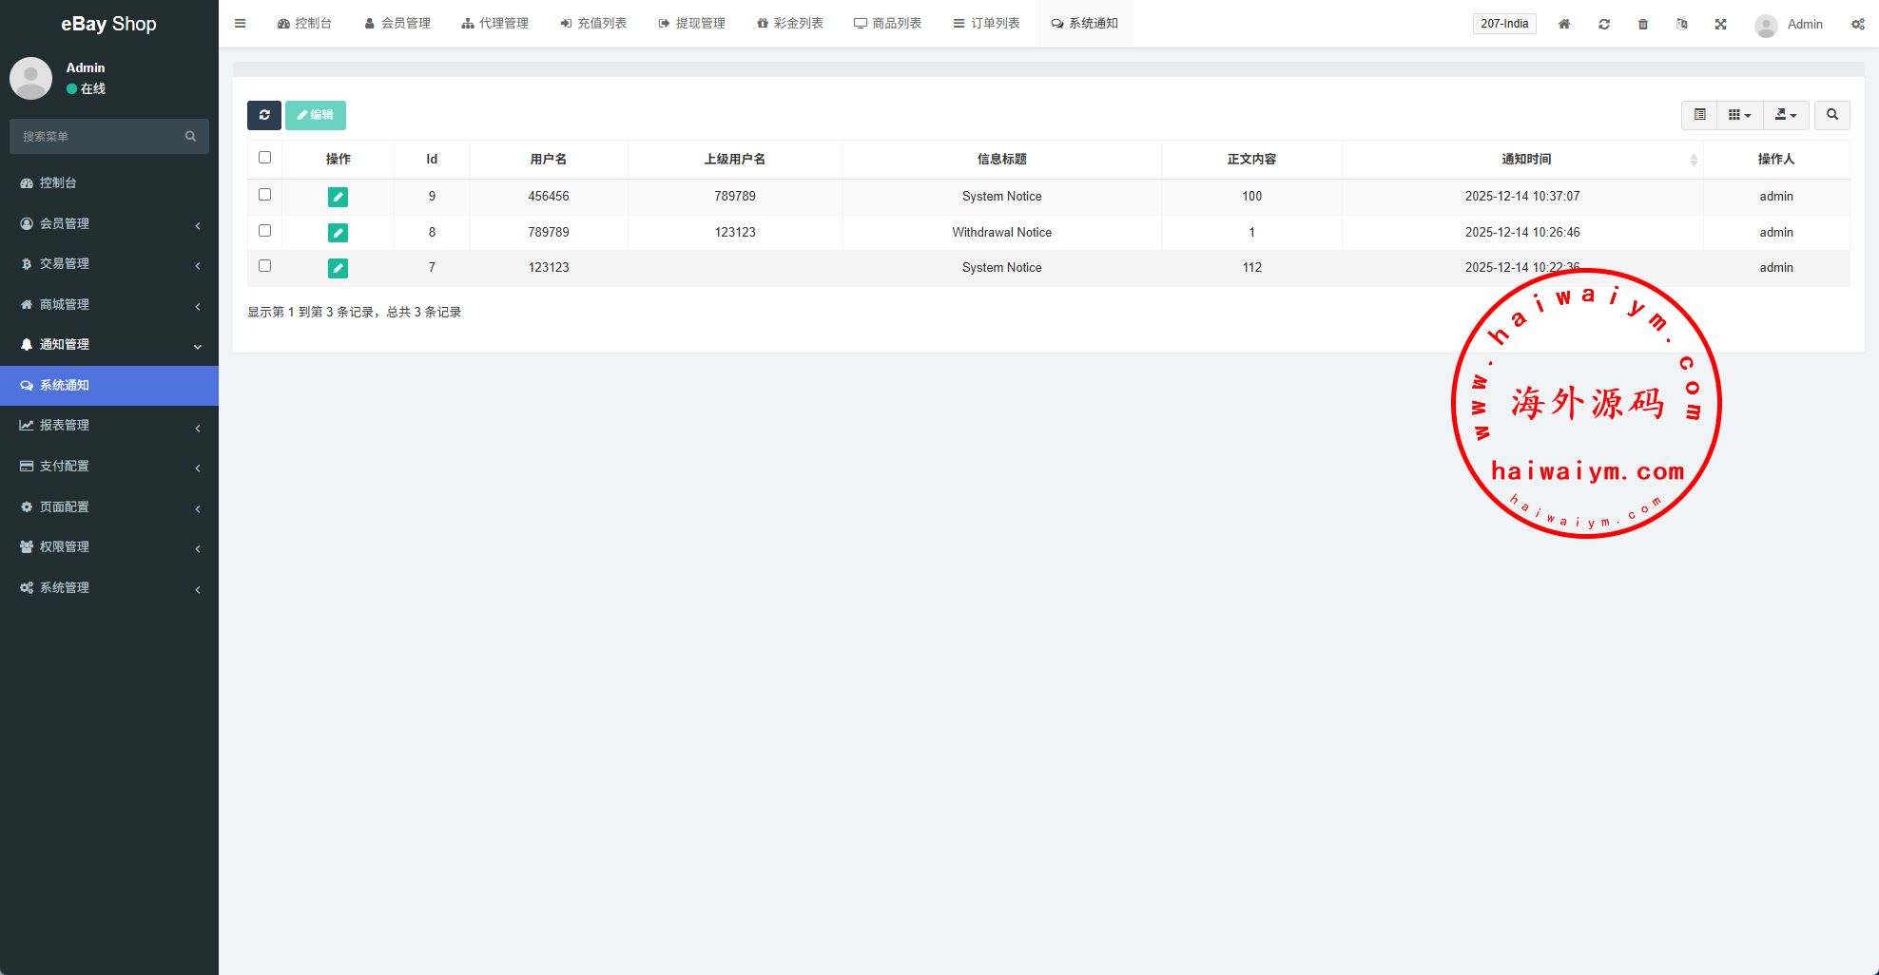This screenshot has height=975, width=1879.
Task: Toggle the table list view icon
Action: coord(1699,115)
